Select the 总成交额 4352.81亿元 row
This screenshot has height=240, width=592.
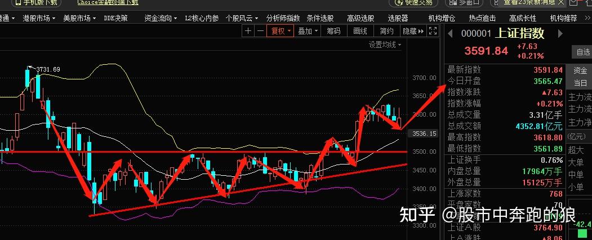505,126
